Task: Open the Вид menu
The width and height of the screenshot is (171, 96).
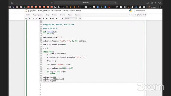Action: click(47, 15)
